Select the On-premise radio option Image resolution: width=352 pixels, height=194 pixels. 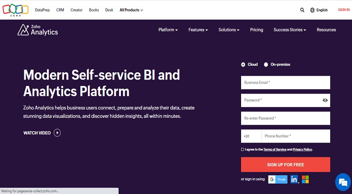click(266, 65)
